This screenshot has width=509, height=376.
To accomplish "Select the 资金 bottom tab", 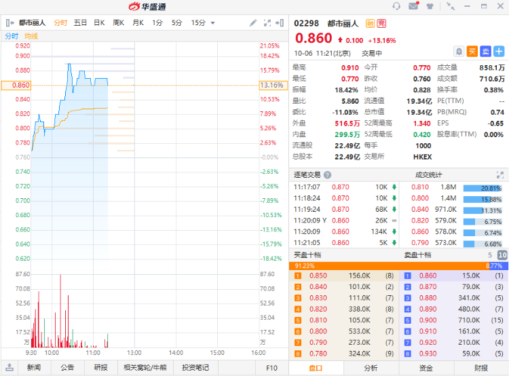I will click(x=426, y=368).
